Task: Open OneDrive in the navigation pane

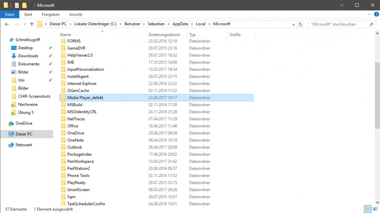Action: coord(24,123)
